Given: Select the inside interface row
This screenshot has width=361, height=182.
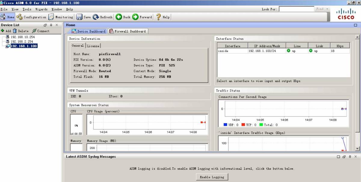Looking at the screenshot, I should point(284,51).
